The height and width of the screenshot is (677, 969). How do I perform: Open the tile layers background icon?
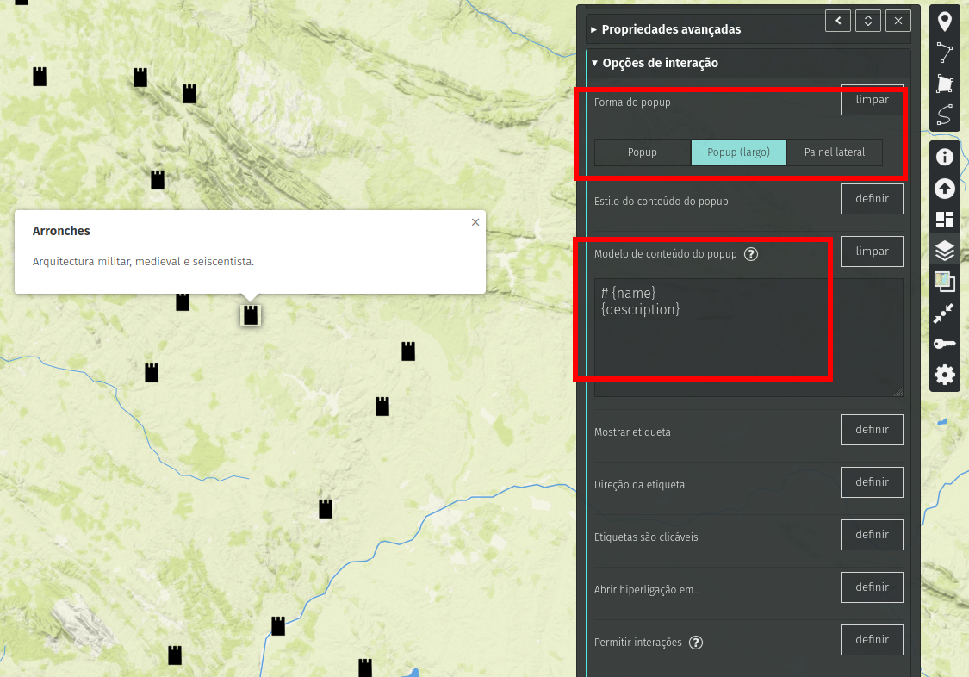point(944,282)
